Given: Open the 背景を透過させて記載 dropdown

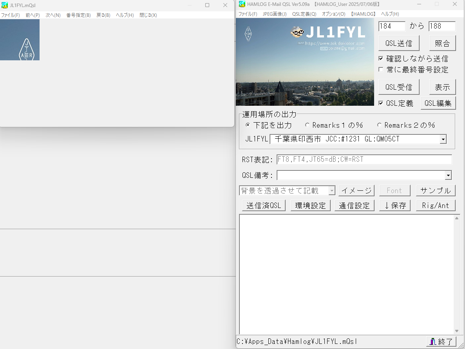Looking at the screenshot, I should [x=332, y=191].
